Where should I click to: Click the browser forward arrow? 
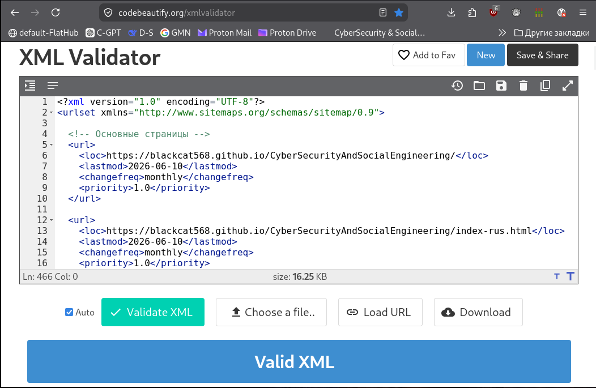pyautogui.click(x=35, y=12)
